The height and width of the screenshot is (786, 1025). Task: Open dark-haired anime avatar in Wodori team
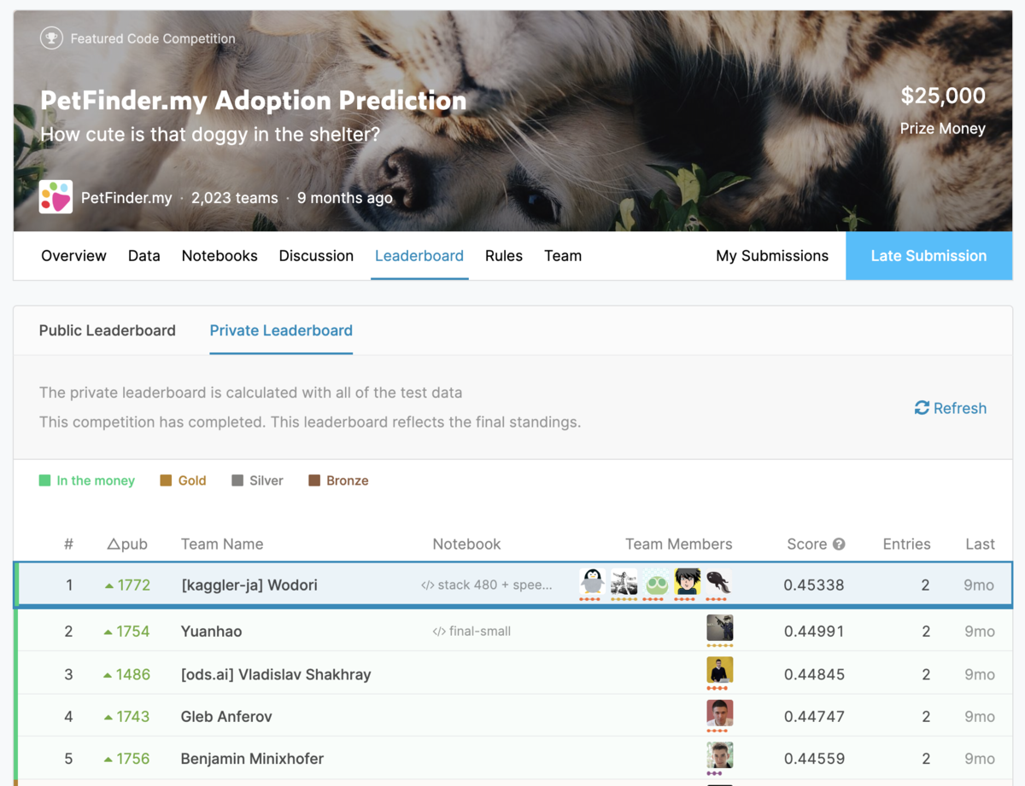pos(688,582)
